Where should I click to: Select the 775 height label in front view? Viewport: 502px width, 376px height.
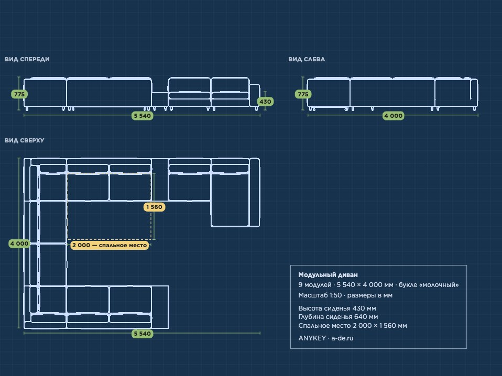19,94
